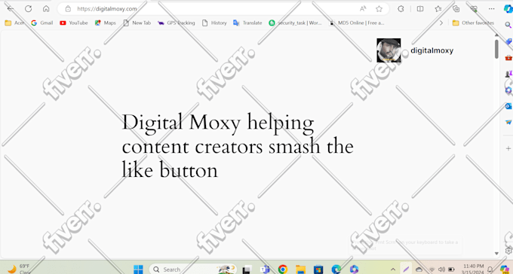Open Settings and more menu

click(491, 9)
